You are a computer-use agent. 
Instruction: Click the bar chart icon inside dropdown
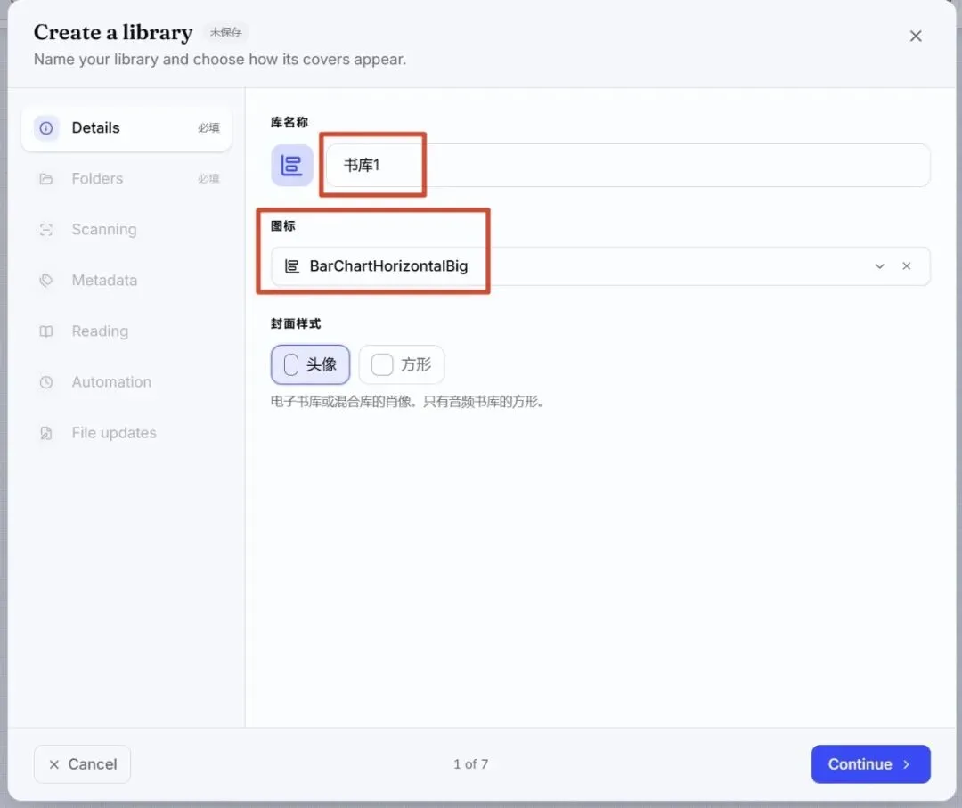tap(292, 266)
